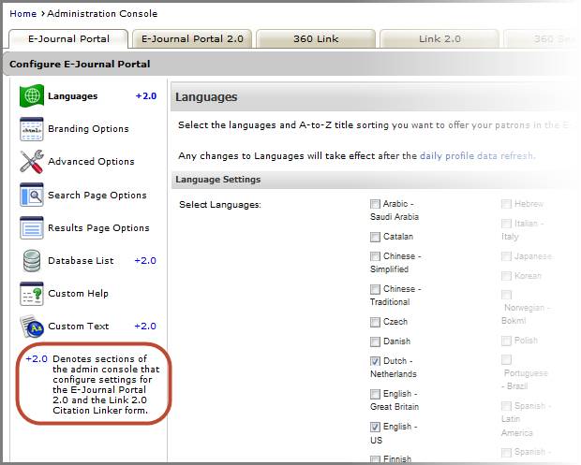Image resolution: width=581 pixels, height=465 pixels.
Task: Click +2.0 marker beside Languages
Action: pos(146,96)
